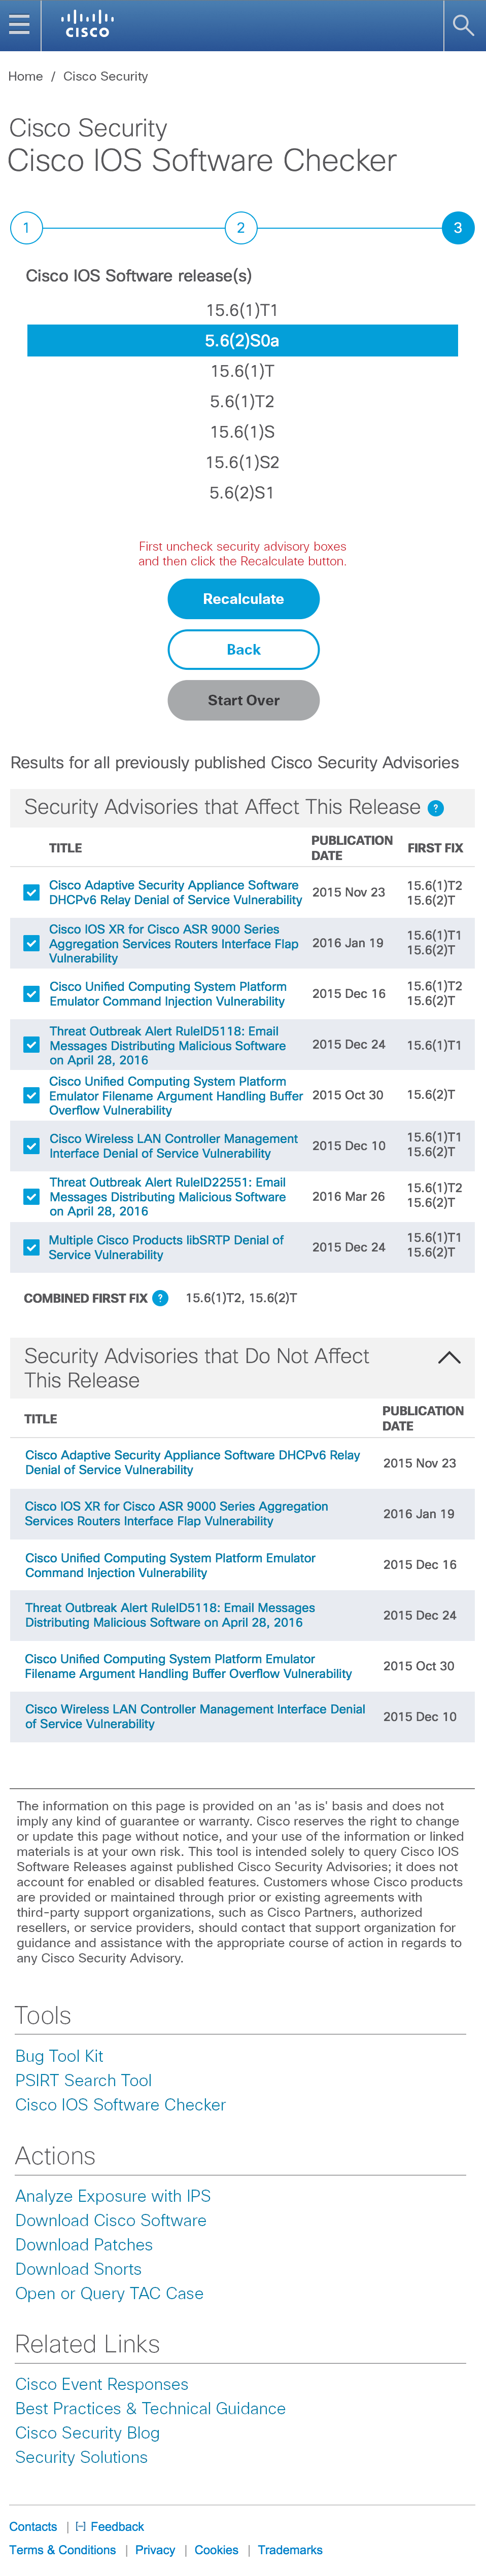
Task: Open Cisco Security breadcrumb
Action: tap(105, 76)
